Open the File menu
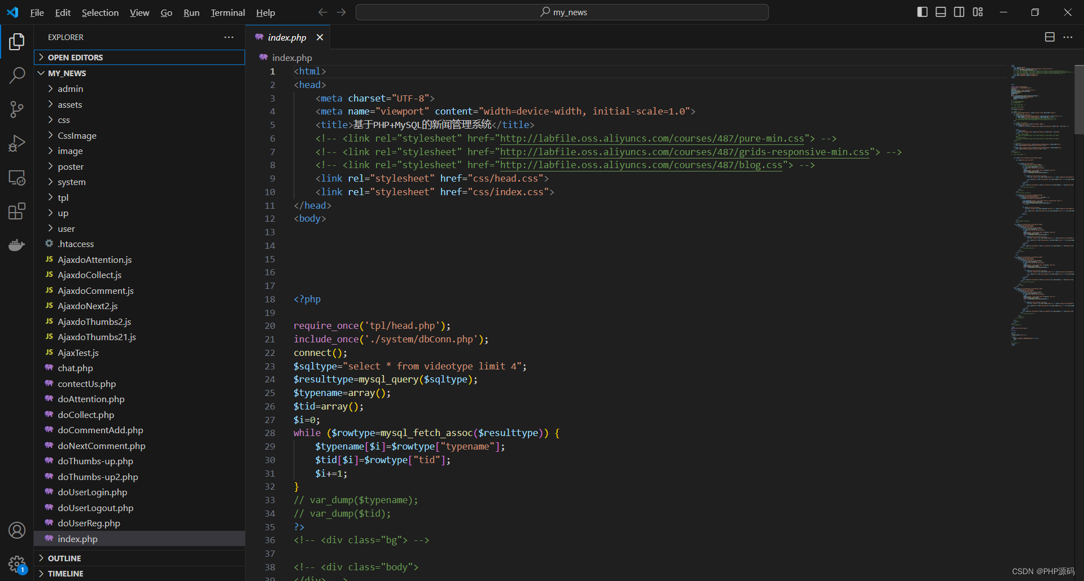This screenshot has width=1084, height=581. coord(37,12)
